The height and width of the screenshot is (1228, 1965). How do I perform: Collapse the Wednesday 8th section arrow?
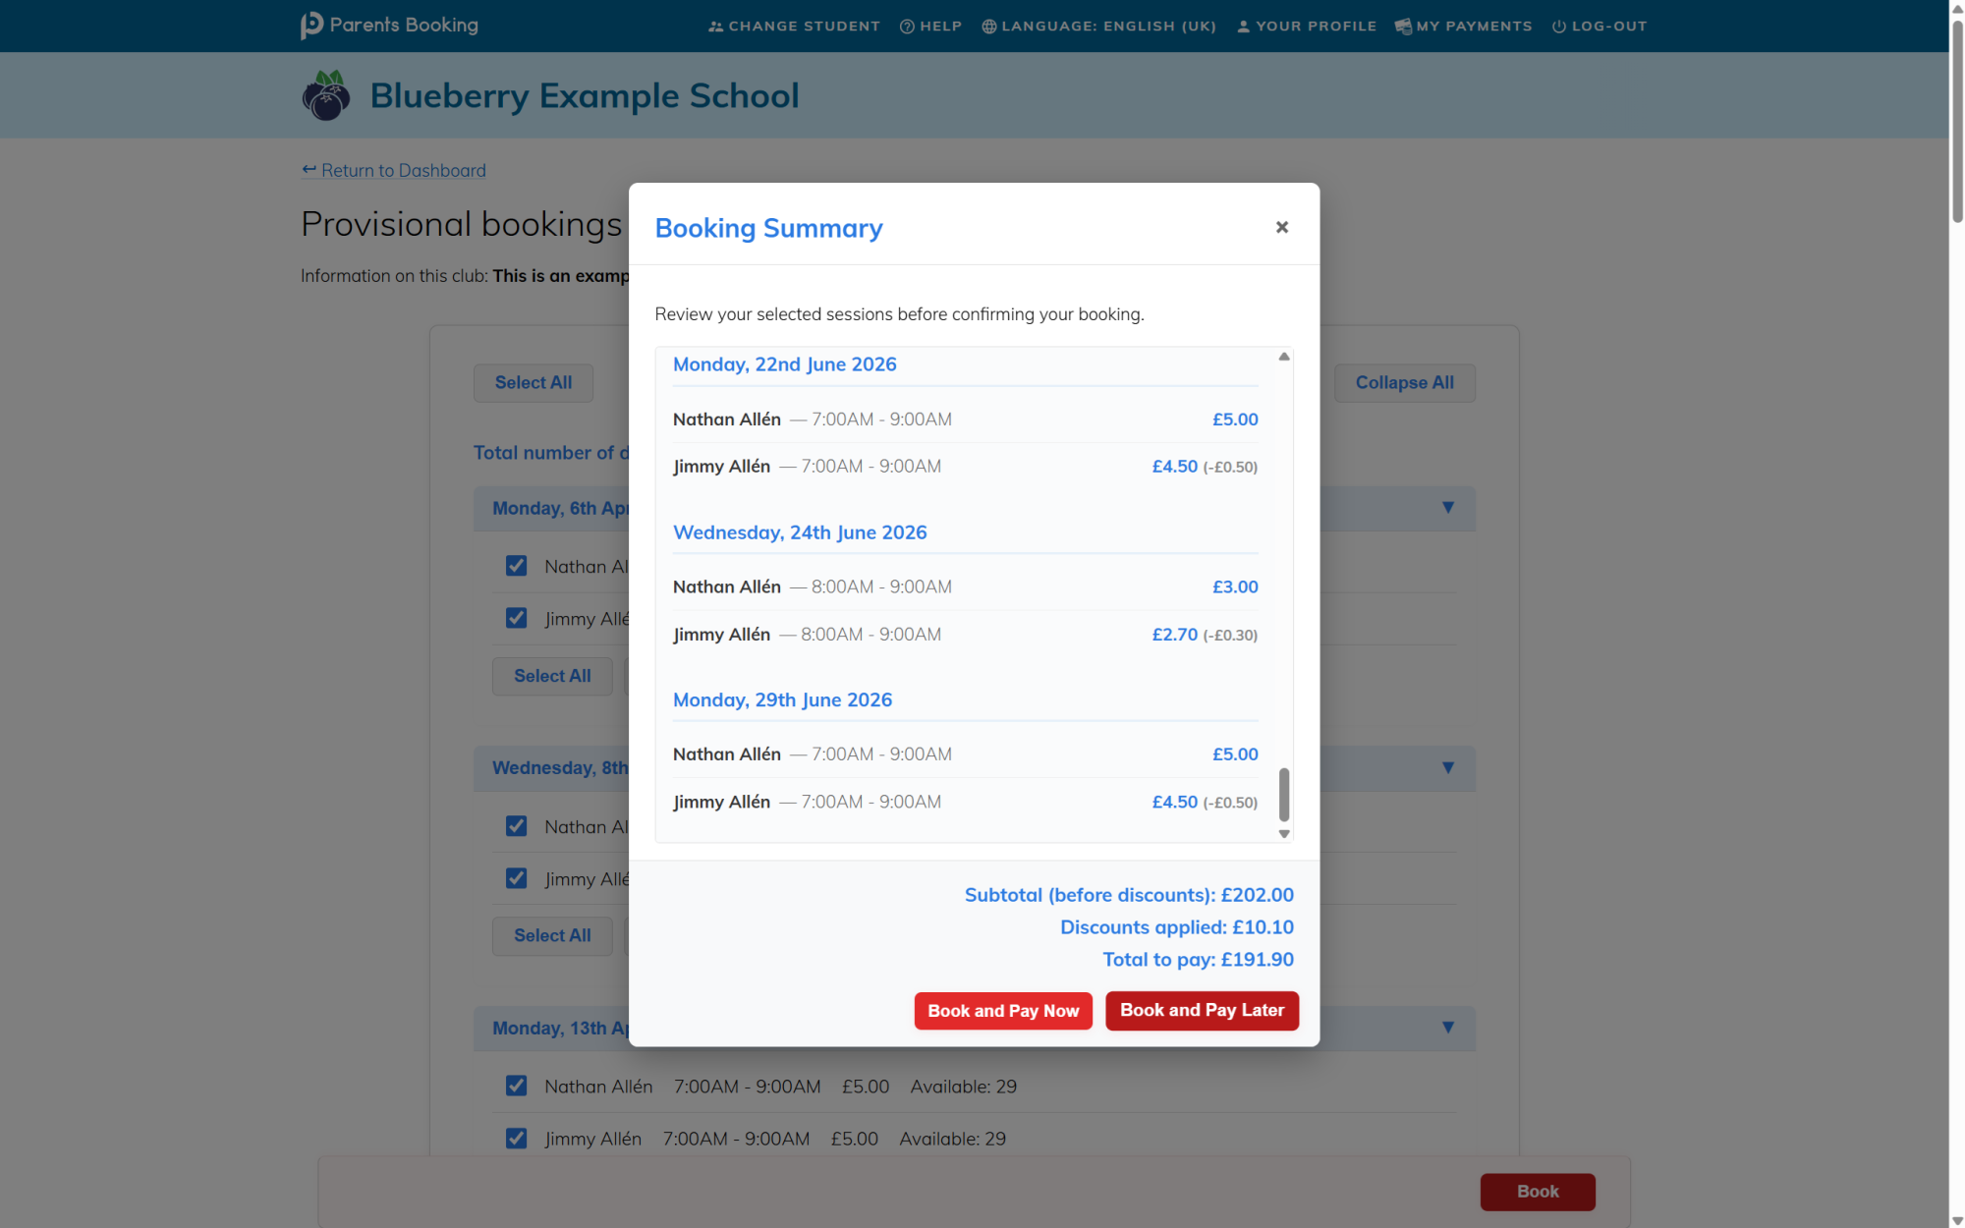click(x=1447, y=767)
